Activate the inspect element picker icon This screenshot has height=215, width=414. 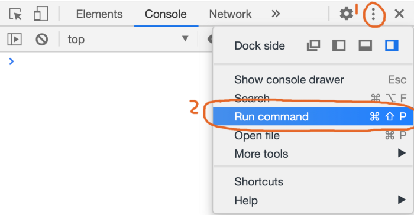tap(15, 14)
